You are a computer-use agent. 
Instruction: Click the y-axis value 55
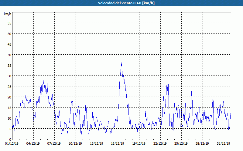point(9,23)
